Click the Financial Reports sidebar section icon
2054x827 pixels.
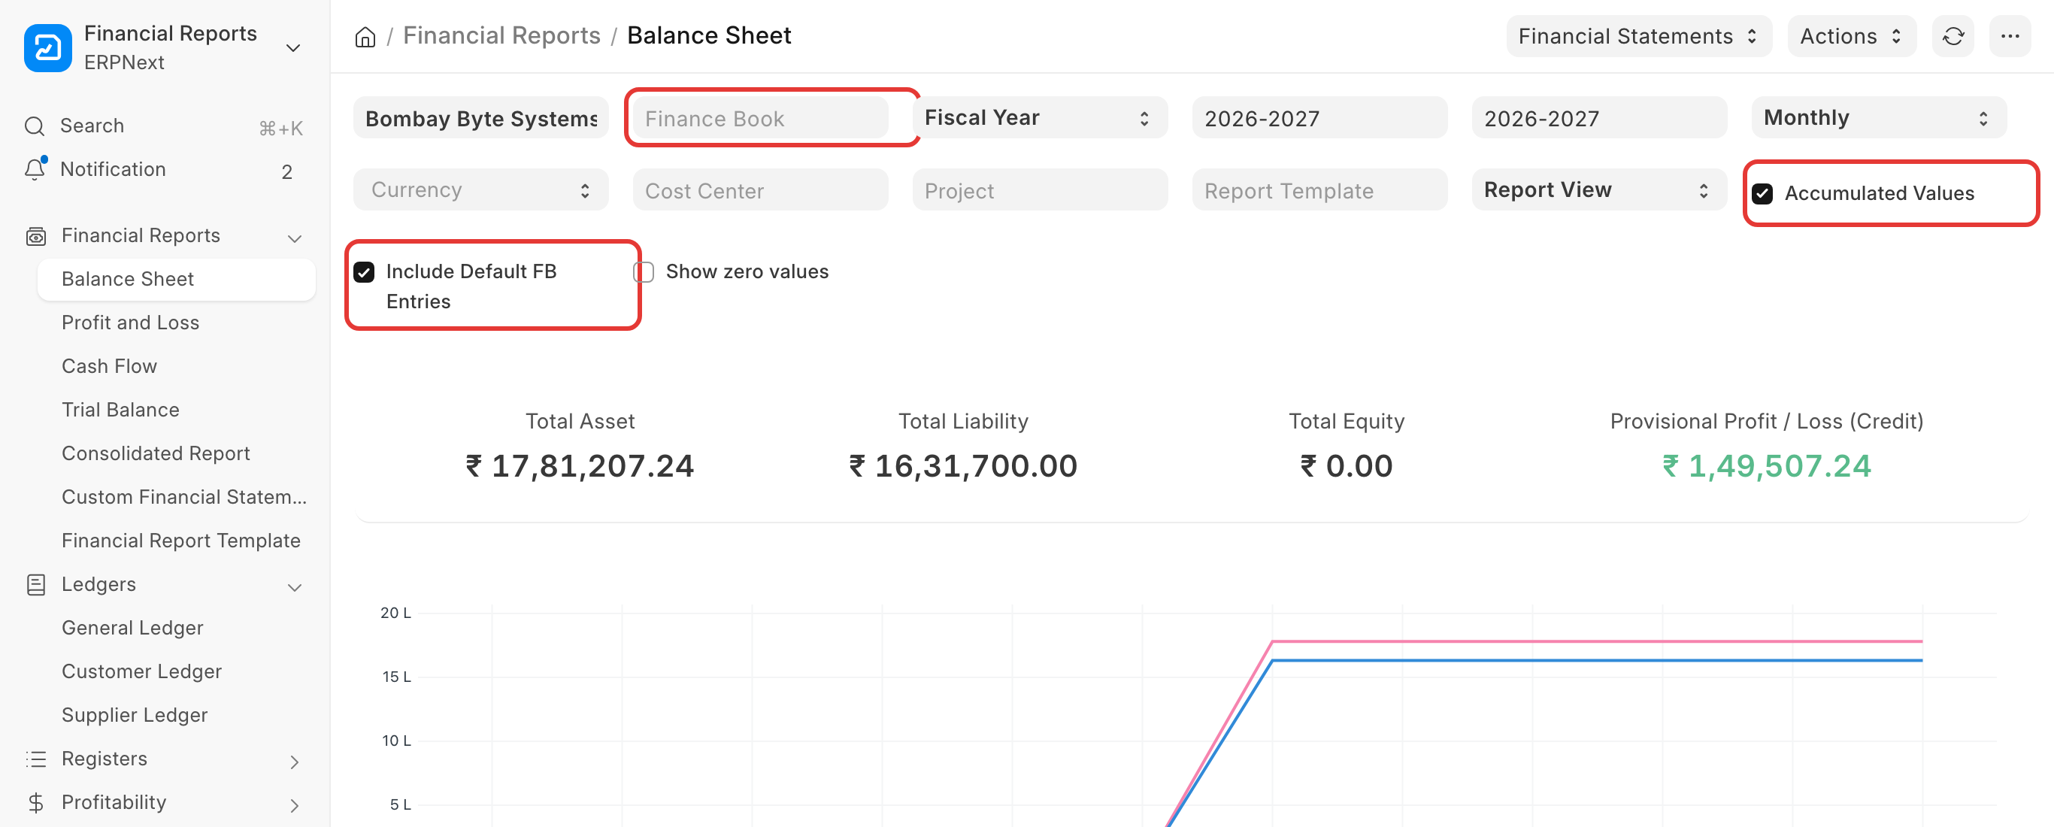36,236
